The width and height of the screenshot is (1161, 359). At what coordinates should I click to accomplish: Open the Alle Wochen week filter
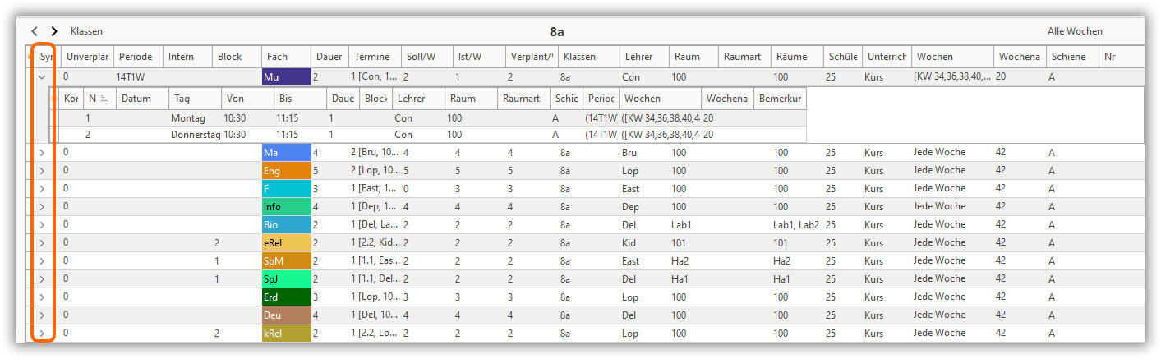pos(1074,31)
